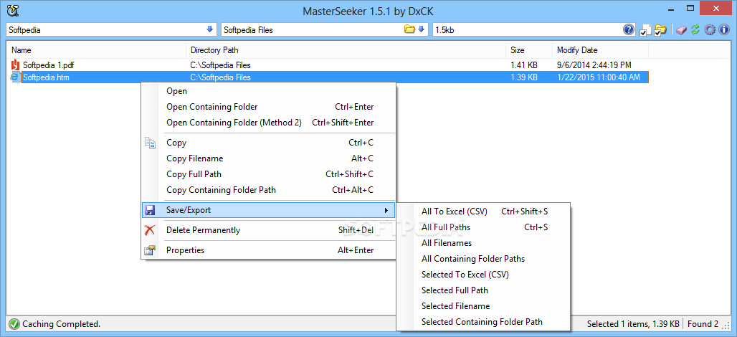Click the PDF icon of Softpedia 1.pdf
Image resolution: width=737 pixels, height=337 pixels.
click(16, 65)
